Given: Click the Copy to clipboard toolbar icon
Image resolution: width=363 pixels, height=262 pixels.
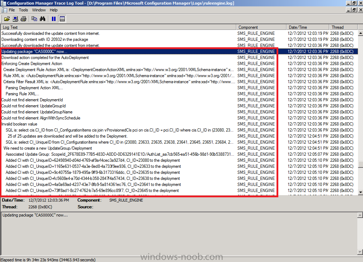Looking at the screenshot, I should tap(34, 19).
